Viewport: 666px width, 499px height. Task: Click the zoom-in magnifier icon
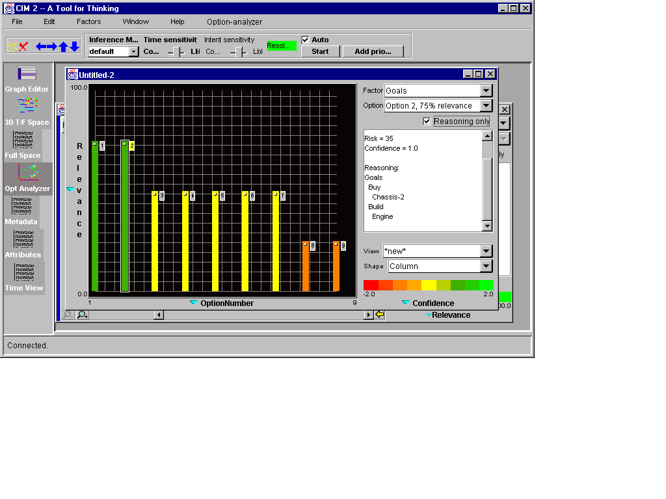pos(83,315)
